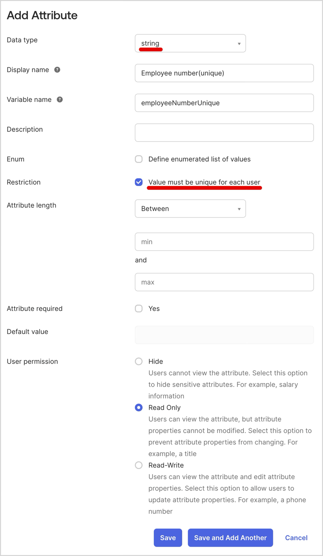Click the empty Description field

click(224, 133)
